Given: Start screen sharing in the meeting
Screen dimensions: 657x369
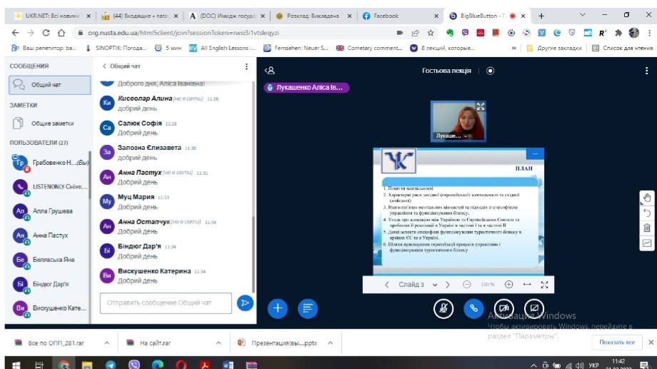Looking at the screenshot, I should [534, 308].
